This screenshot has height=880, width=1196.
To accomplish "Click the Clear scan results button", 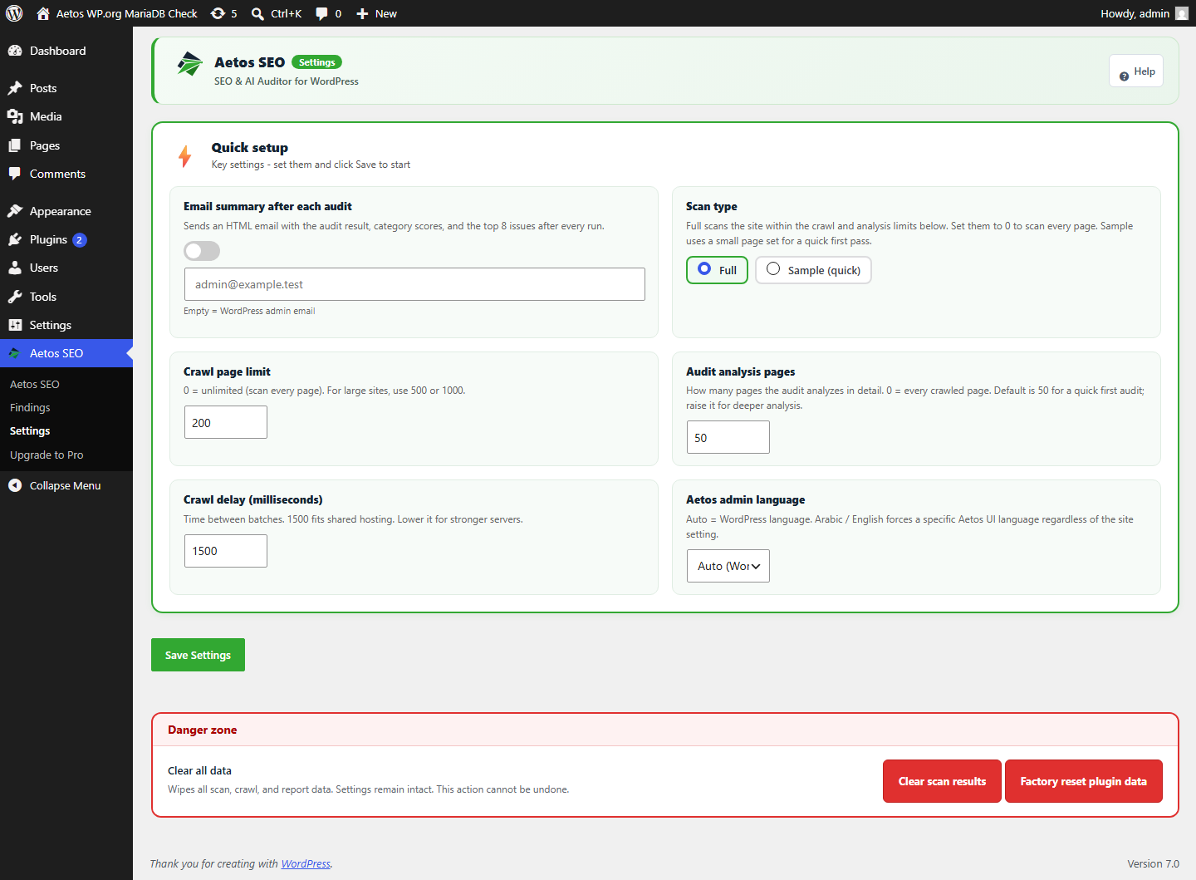I will pyautogui.click(x=942, y=781).
